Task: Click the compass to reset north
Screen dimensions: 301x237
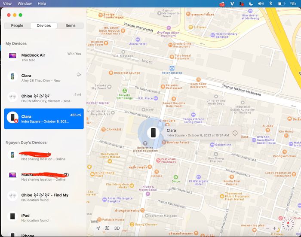Action: [288, 225]
